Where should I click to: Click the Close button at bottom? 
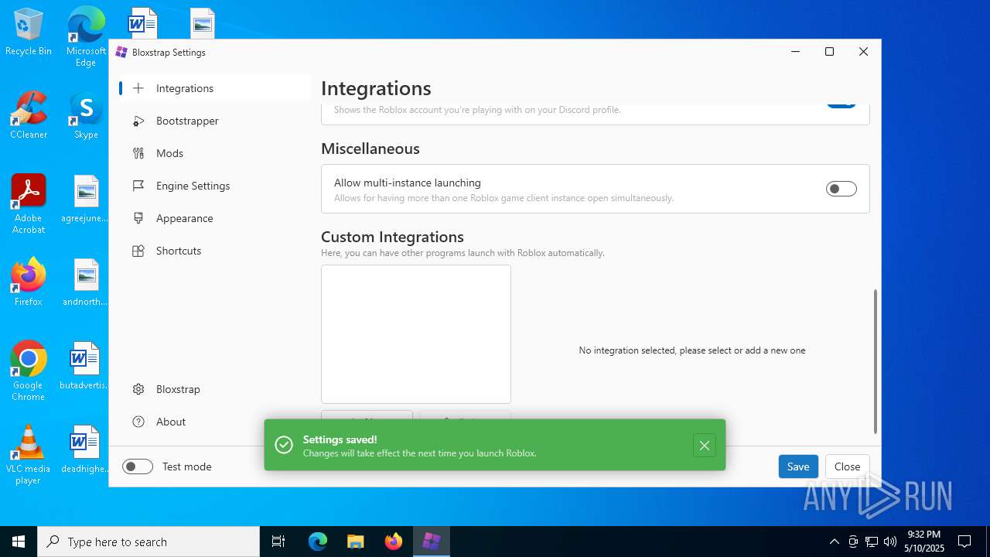click(847, 466)
